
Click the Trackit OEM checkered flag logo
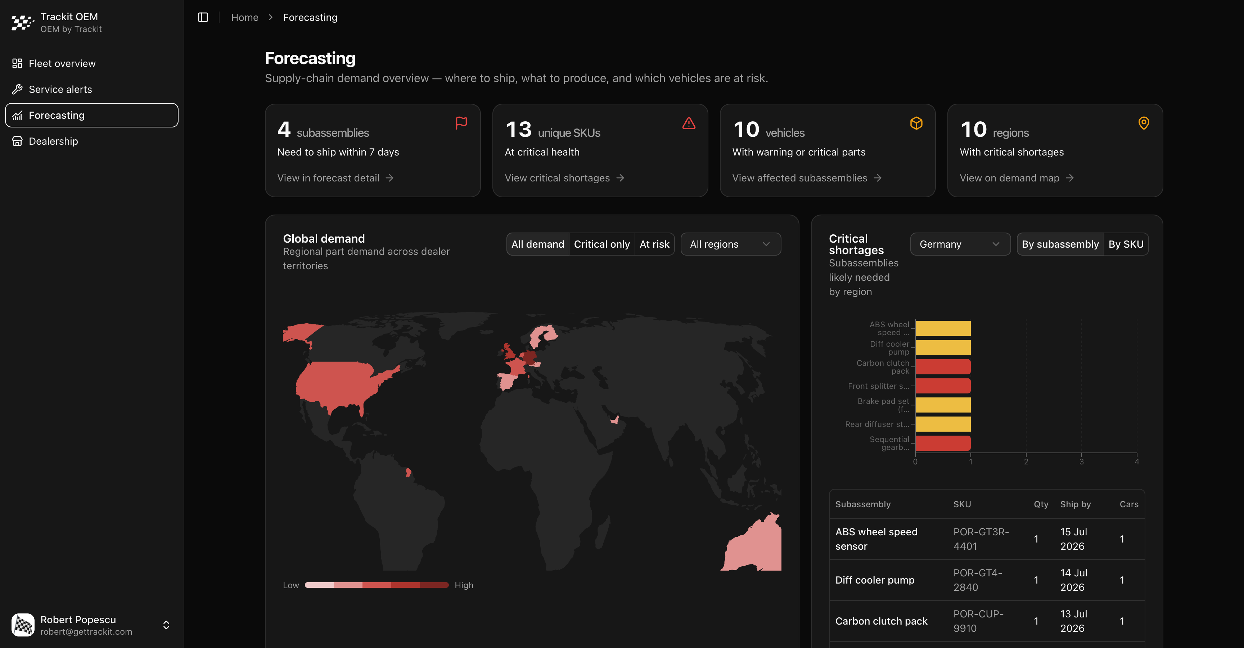click(22, 23)
